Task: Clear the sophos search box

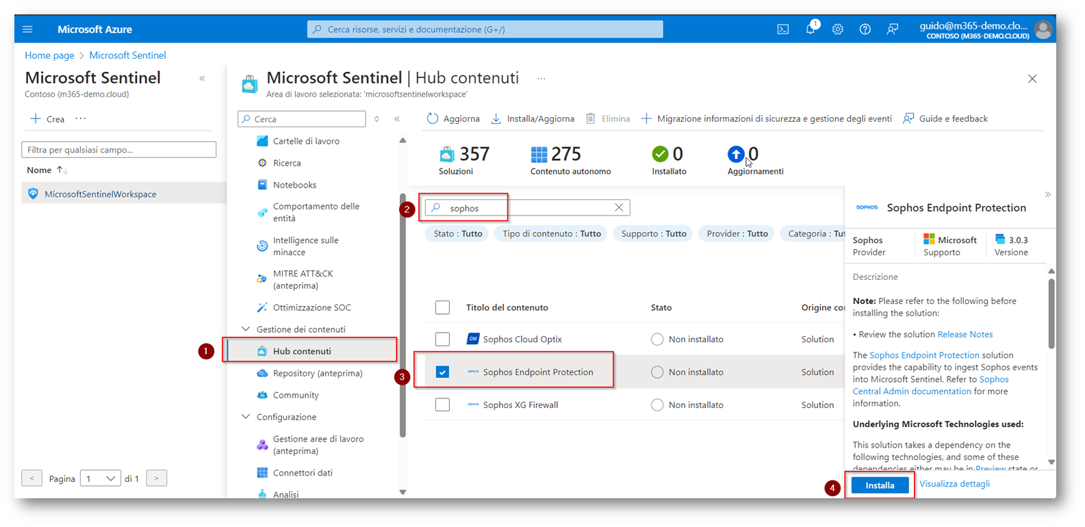Action: (x=619, y=207)
